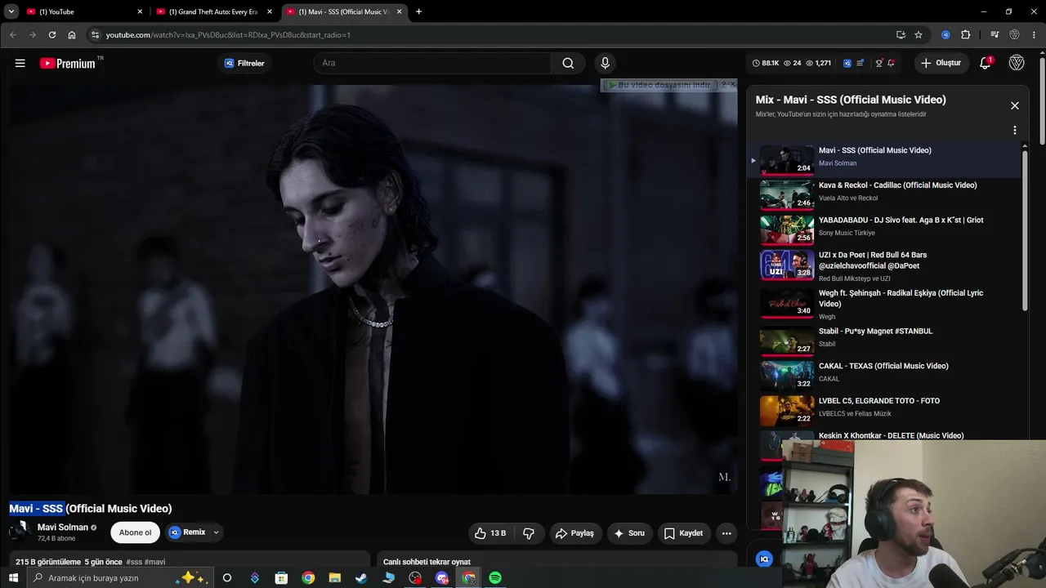Open a new Chrome tab
The height and width of the screenshot is (588, 1046).
point(419,11)
